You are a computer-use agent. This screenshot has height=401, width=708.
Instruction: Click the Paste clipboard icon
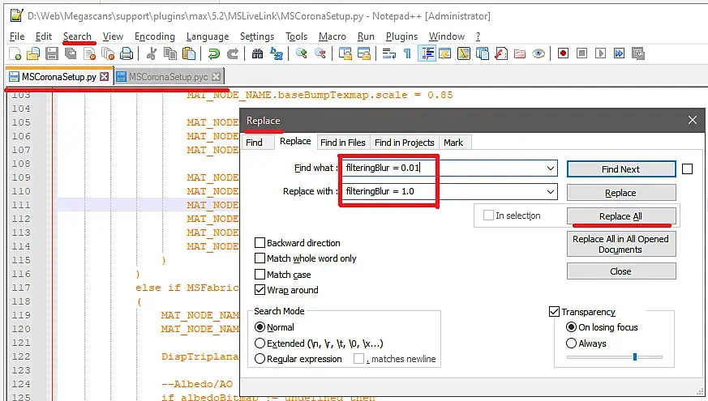[189, 53]
